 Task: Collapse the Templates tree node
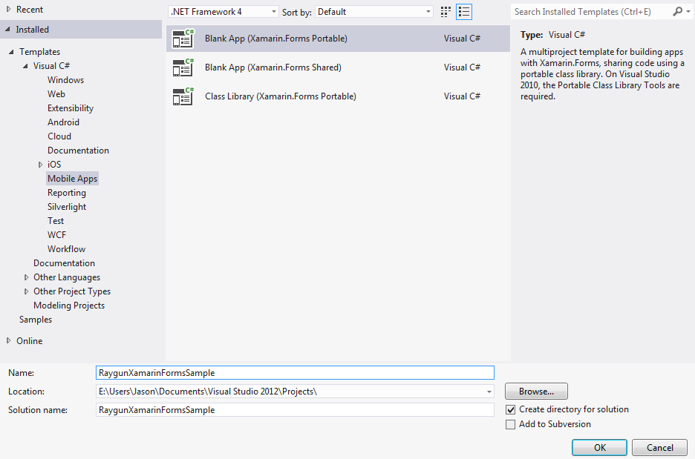pyautogui.click(x=11, y=52)
